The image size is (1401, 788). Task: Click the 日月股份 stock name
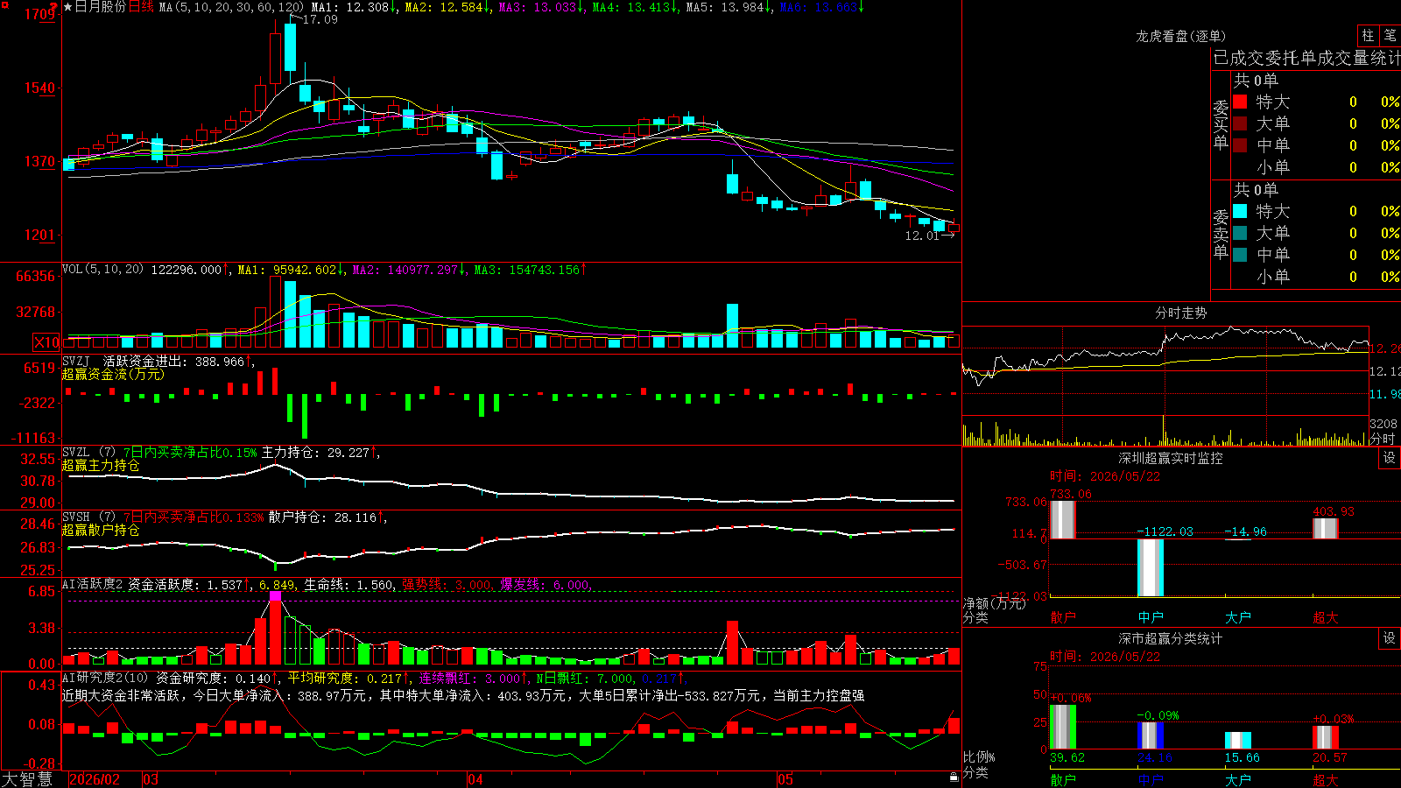click(101, 7)
